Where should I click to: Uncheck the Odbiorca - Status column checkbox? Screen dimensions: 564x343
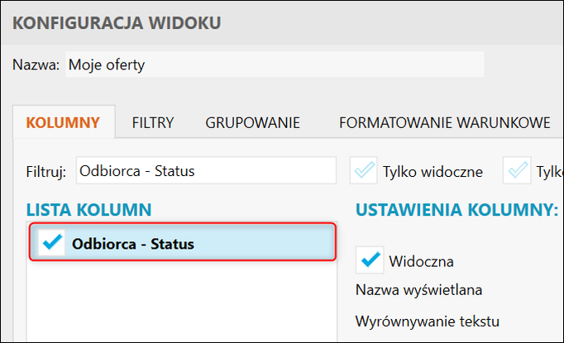(x=51, y=243)
